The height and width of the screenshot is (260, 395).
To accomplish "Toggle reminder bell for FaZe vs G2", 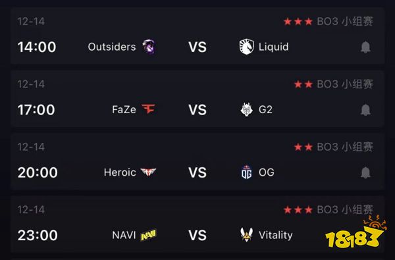I will (365, 109).
